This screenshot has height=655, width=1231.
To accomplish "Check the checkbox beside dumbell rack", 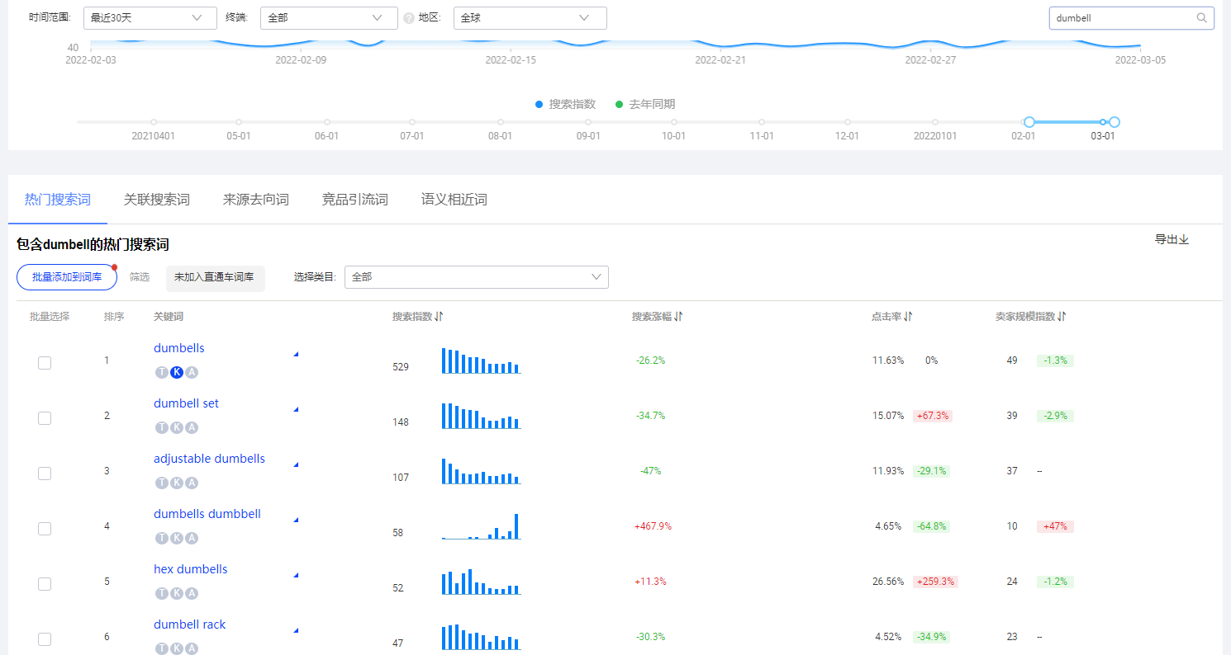I will 45,639.
